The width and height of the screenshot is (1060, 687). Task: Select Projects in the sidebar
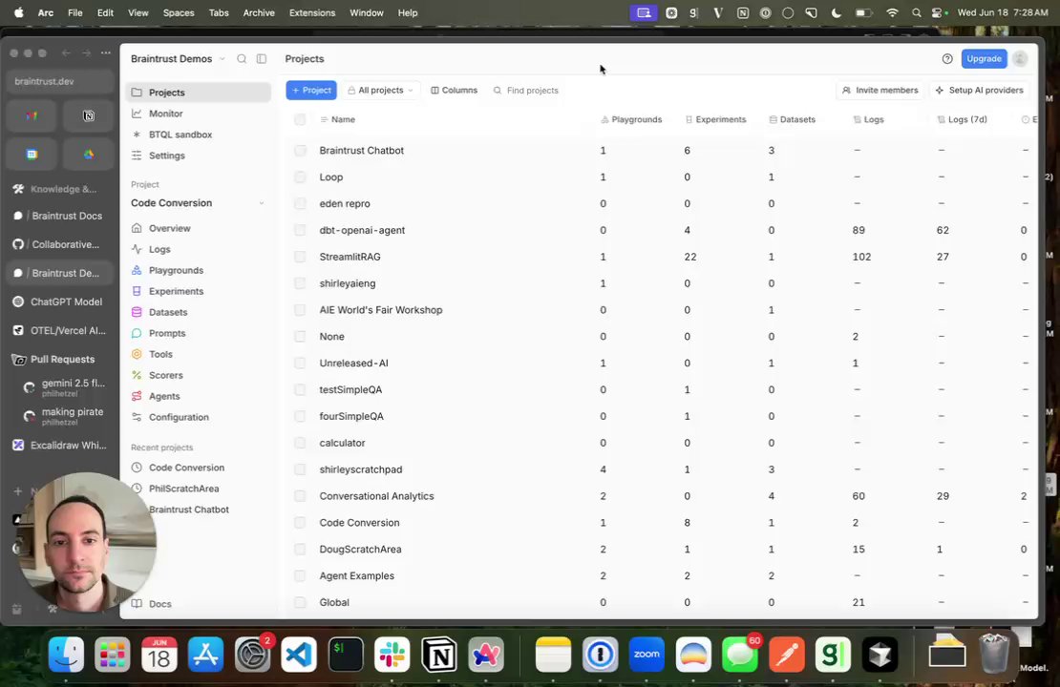coord(198,93)
